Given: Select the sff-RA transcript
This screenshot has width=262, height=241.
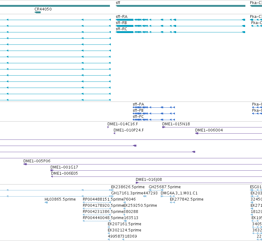Looking at the screenshot, I should coord(180,20).
